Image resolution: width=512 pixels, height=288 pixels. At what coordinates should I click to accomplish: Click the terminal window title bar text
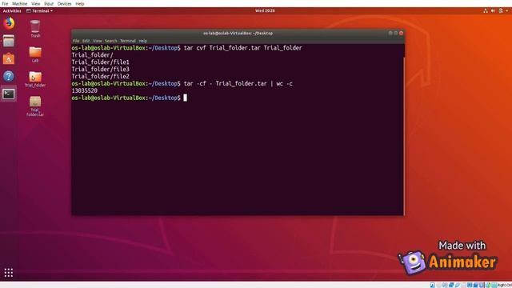pos(238,33)
